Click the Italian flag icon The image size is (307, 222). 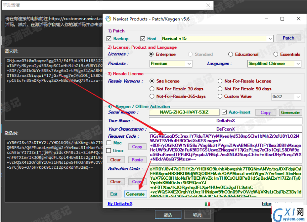tap(207, 204)
